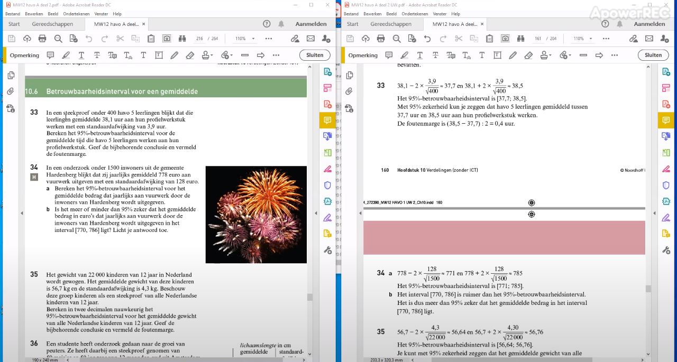Show more comment tools in right window
The width and height of the screenshot is (677, 362).
click(x=615, y=55)
